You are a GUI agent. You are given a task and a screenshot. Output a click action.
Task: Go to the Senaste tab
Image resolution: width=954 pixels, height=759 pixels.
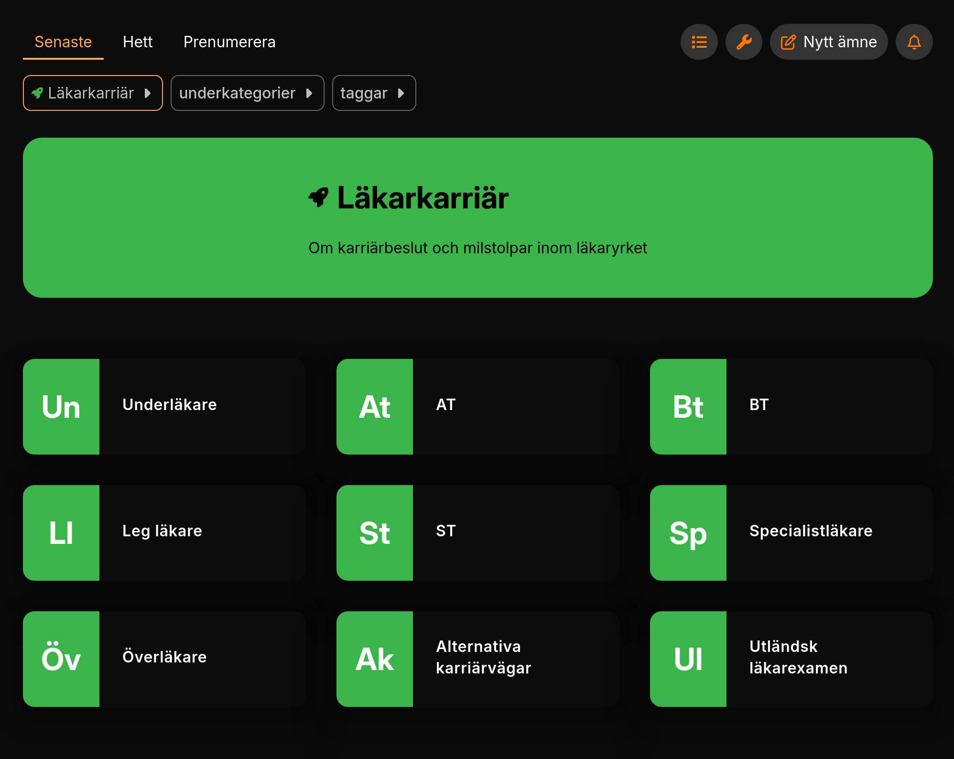[x=63, y=42]
